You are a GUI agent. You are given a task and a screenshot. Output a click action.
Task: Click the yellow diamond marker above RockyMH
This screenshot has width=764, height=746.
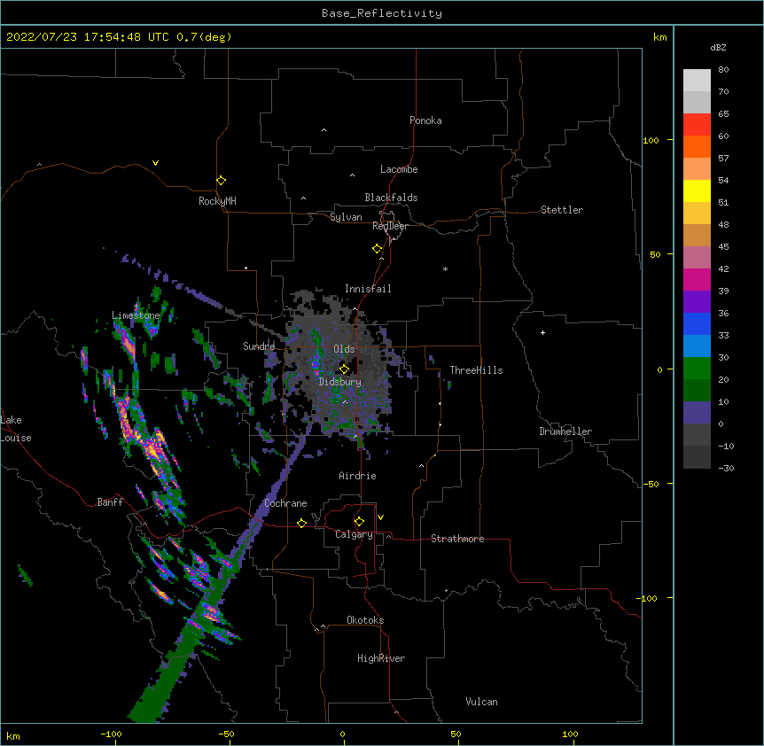coord(221,181)
